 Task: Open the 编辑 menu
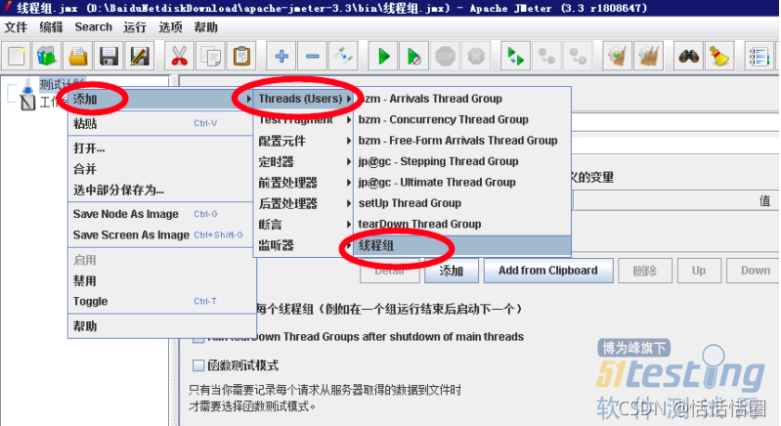(x=51, y=27)
